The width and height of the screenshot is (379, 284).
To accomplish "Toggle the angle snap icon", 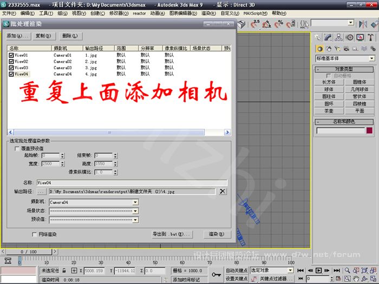I will (267, 24).
